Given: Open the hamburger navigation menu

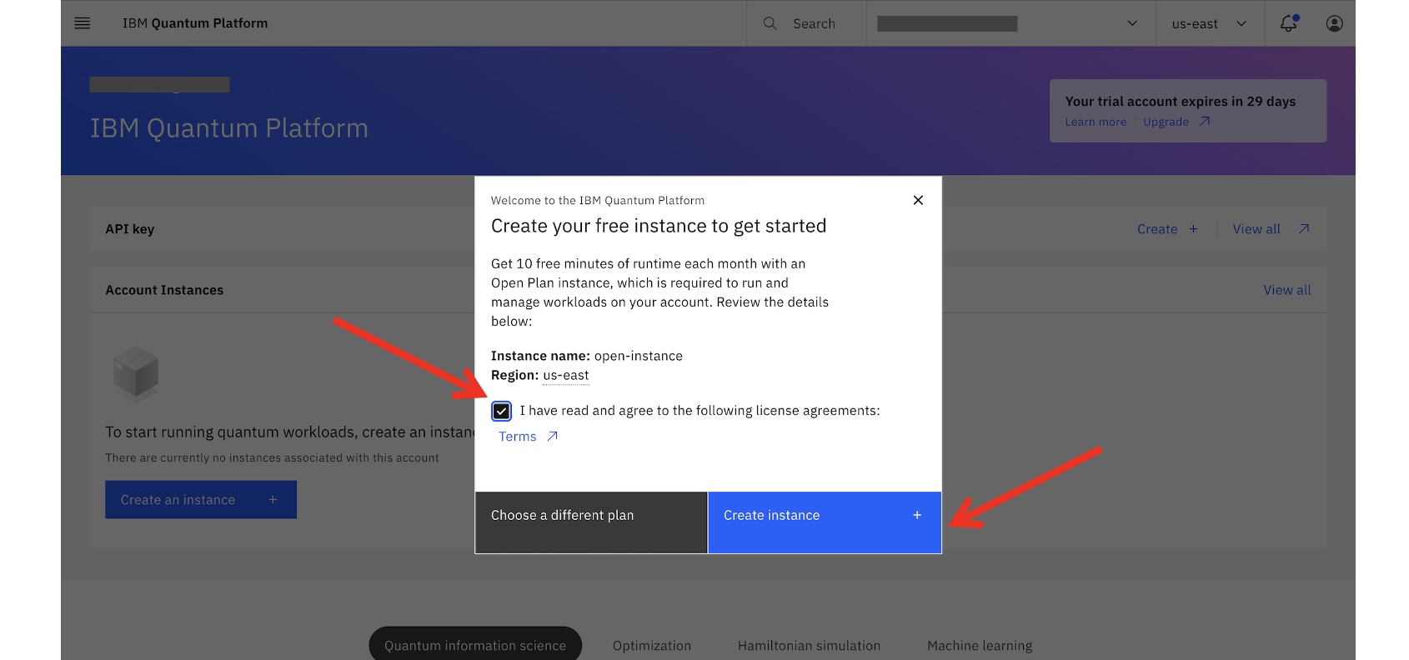Looking at the screenshot, I should click(x=82, y=23).
